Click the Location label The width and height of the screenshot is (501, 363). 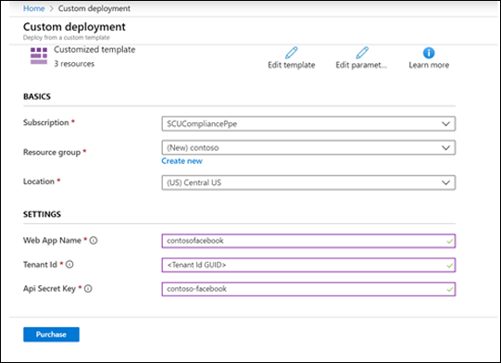39,181
